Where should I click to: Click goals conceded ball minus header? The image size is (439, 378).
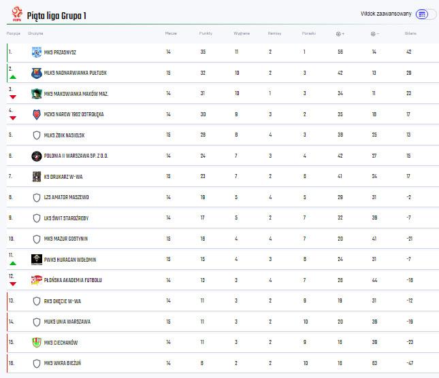pos(375,33)
